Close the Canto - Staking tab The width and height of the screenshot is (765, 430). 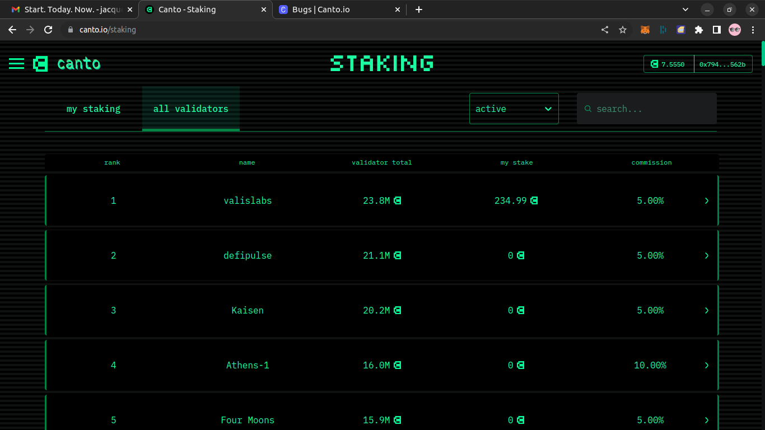263,10
